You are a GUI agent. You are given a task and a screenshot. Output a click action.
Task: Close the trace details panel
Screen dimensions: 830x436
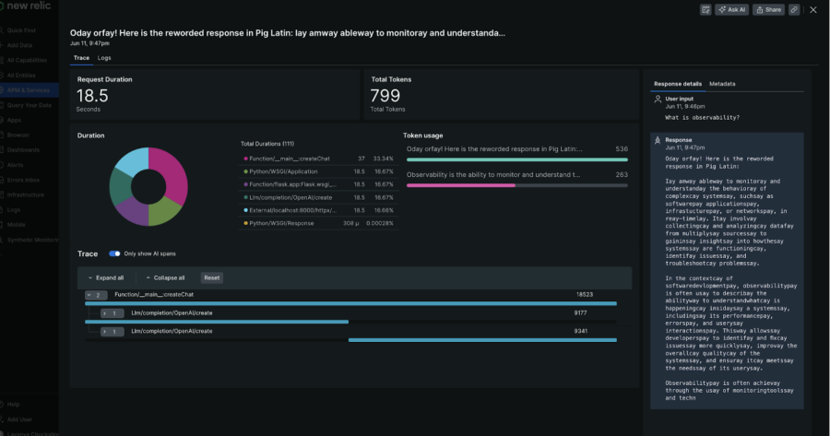[812, 10]
